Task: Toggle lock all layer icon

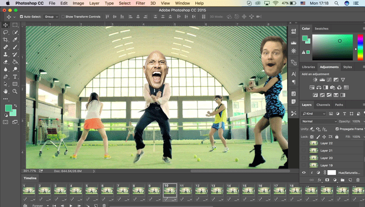Action: [x=337, y=136]
